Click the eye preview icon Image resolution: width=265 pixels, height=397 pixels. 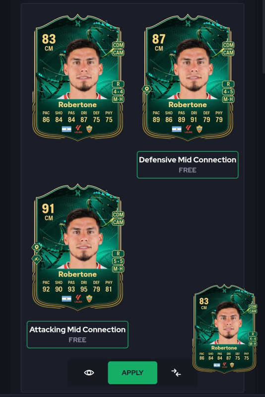[x=89, y=373]
